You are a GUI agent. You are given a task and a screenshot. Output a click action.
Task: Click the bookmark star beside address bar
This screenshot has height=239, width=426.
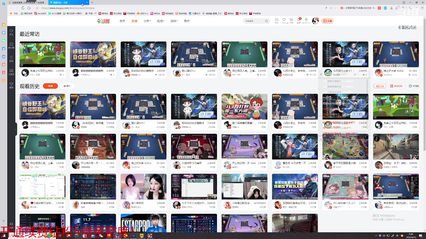37,8
